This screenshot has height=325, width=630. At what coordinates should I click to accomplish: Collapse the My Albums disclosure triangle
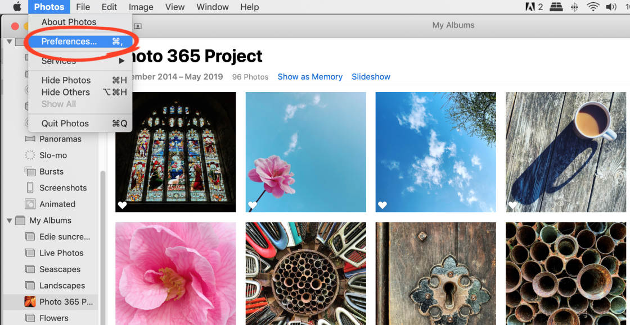coord(10,221)
